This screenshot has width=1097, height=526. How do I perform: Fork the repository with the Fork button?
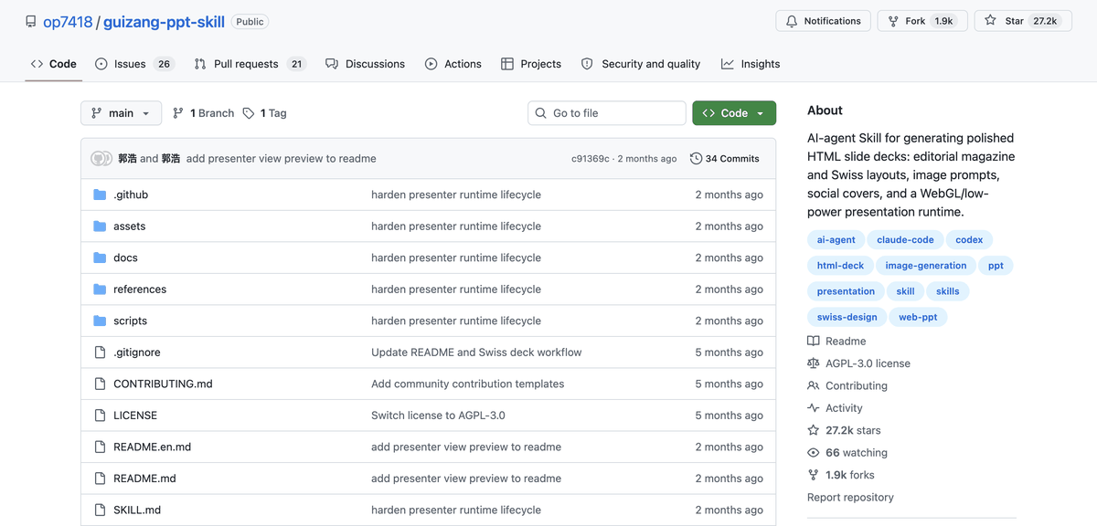tap(921, 21)
